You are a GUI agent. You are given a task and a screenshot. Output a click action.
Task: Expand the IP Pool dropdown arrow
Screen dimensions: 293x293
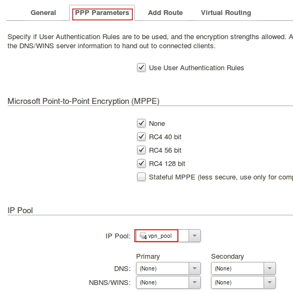tap(194, 236)
